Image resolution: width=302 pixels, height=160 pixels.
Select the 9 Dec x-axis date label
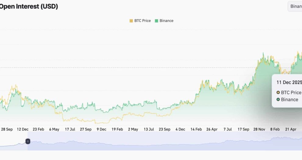click(101, 129)
